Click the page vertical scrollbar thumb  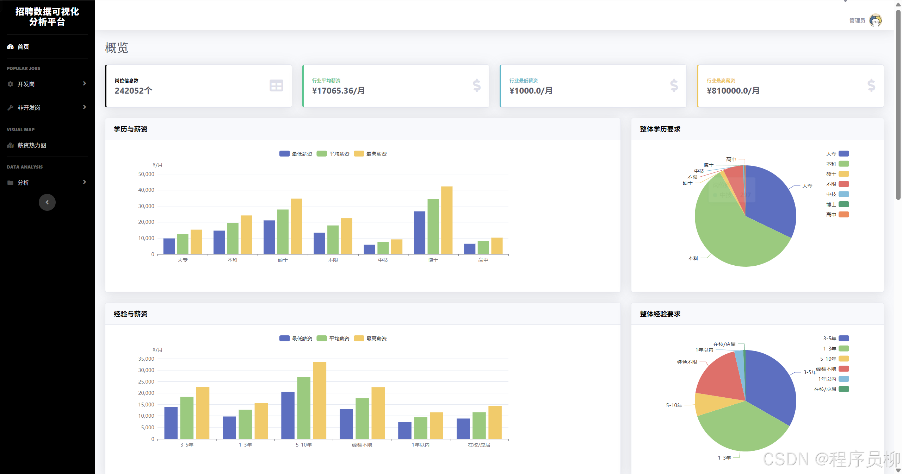pos(898,106)
